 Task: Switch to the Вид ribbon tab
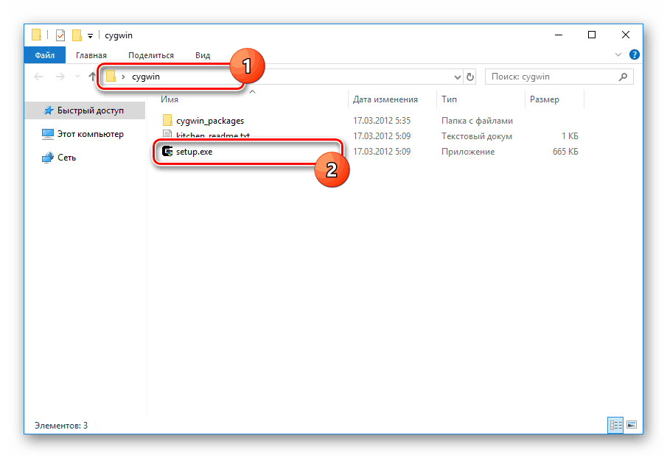203,55
